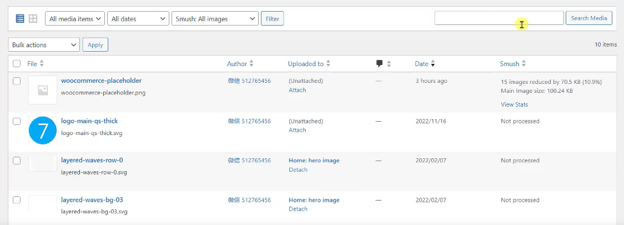Image resolution: width=624 pixels, height=225 pixels.
Task: Switch to list view mode
Action: [20, 19]
